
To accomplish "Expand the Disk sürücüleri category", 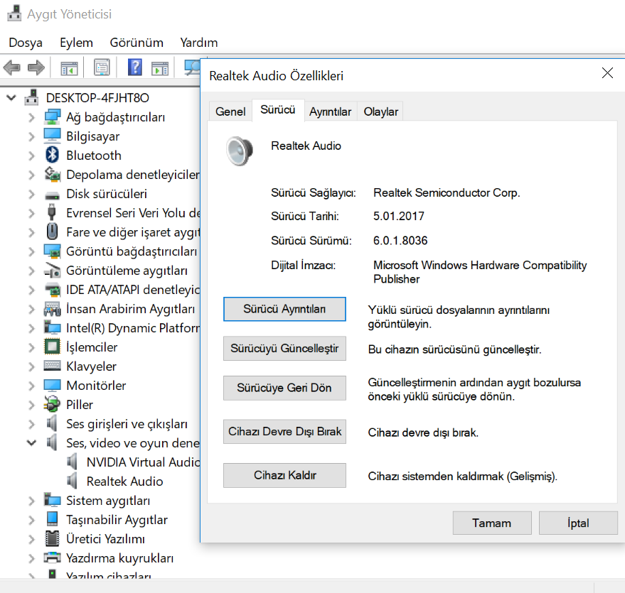I will pos(31,194).
